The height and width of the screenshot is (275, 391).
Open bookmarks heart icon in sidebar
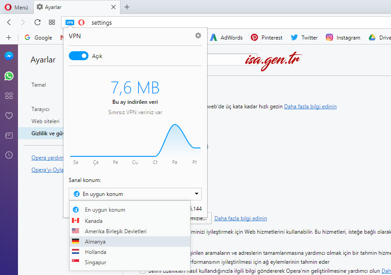[x=9, y=115]
